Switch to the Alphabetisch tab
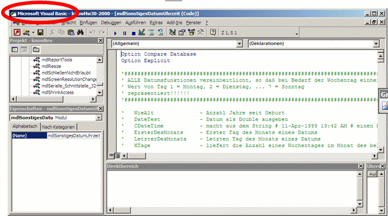 click(x=25, y=126)
